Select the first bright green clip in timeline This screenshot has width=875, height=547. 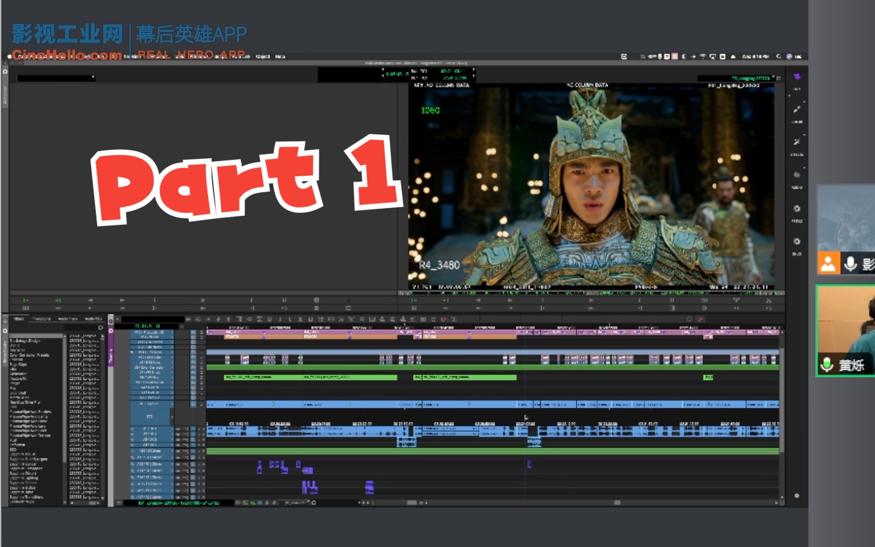tap(263, 377)
